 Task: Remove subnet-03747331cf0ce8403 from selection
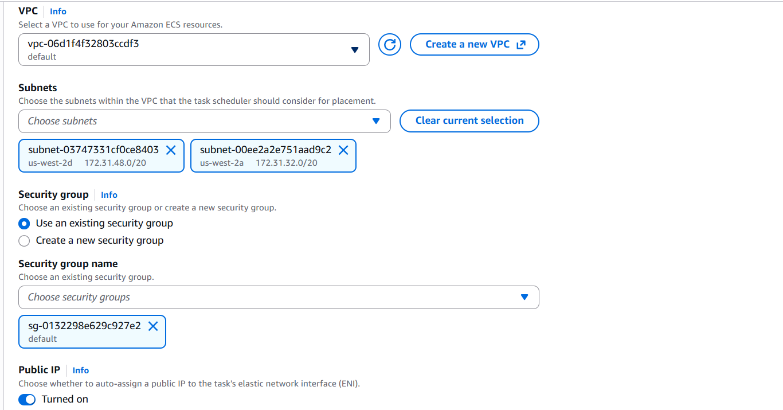click(x=171, y=150)
